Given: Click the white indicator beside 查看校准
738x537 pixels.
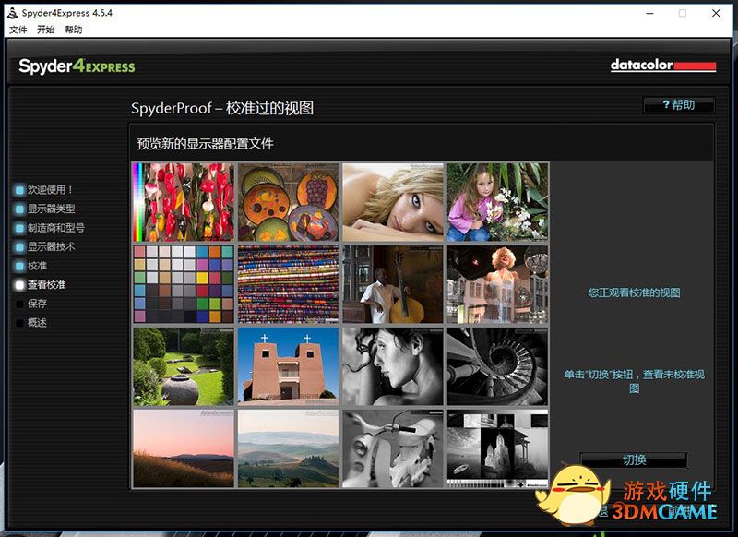Looking at the screenshot, I should (19, 285).
